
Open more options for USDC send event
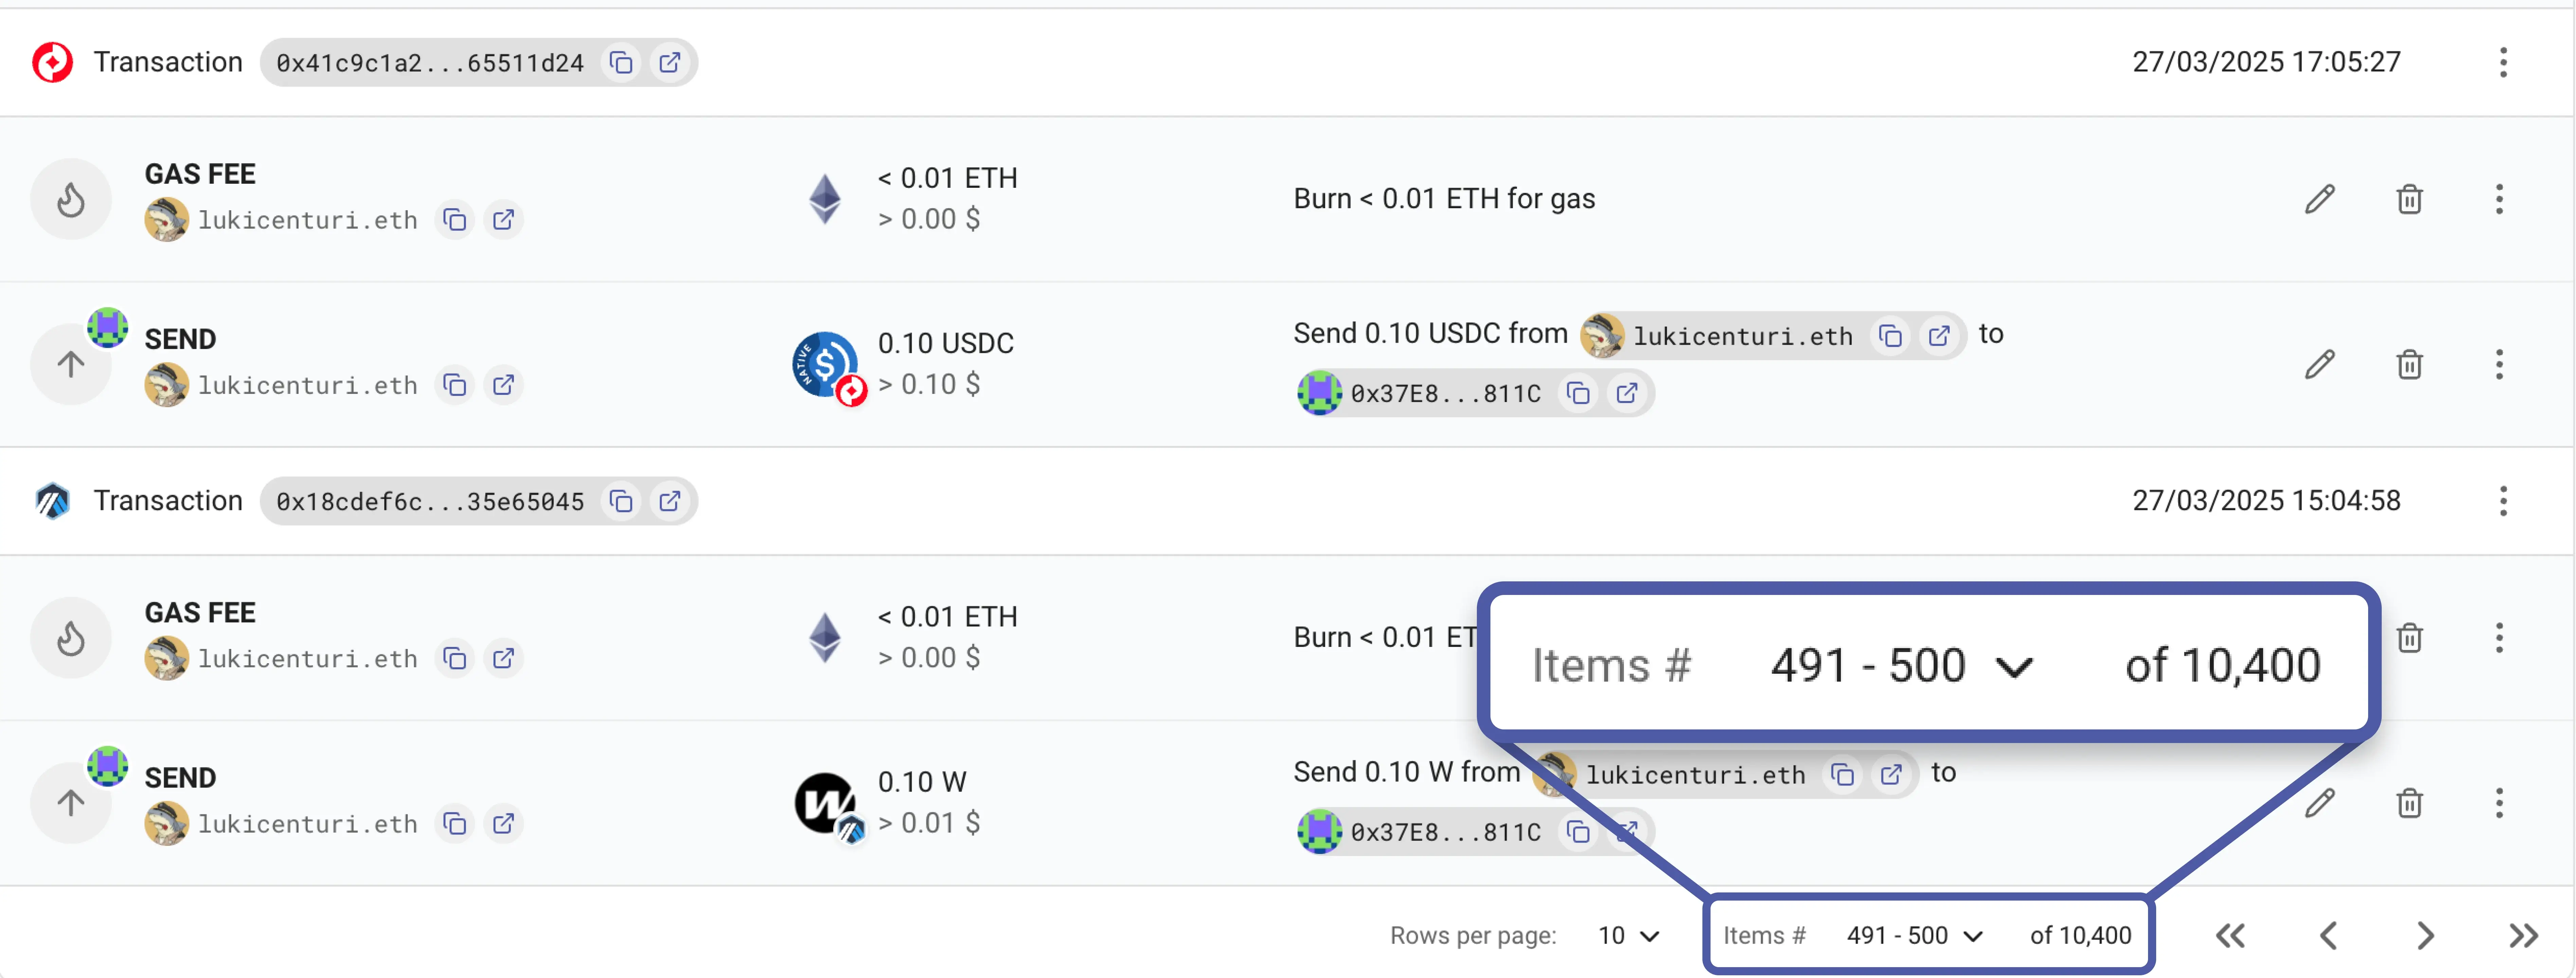click(x=2498, y=364)
